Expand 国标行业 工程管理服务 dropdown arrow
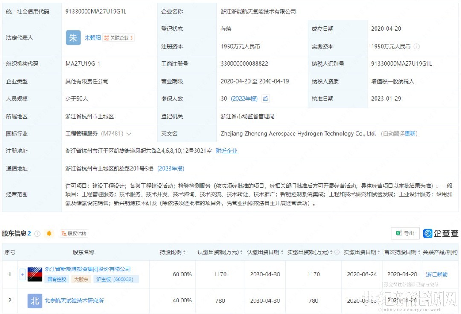The width and height of the screenshot is (461, 314). tap(129, 134)
